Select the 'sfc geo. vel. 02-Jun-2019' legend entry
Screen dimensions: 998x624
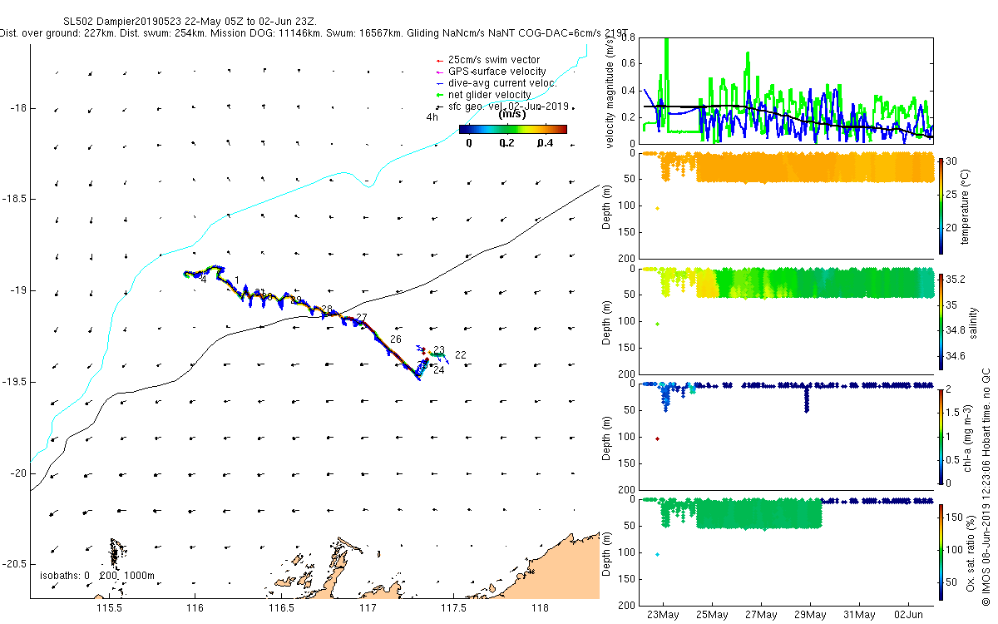pos(507,106)
